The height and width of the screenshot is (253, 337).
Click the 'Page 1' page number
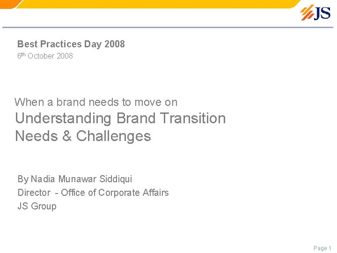coord(322,248)
